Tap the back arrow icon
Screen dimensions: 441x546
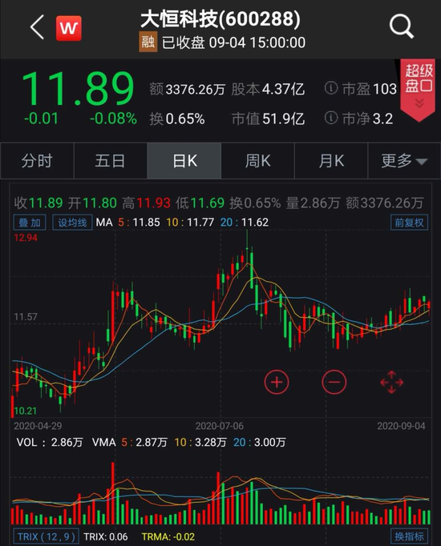(37, 27)
